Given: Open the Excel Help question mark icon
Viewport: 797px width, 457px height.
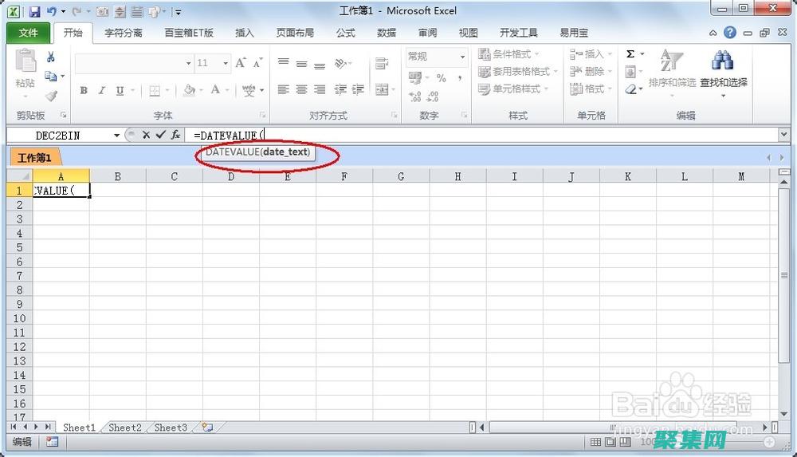Looking at the screenshot, I should pyautogui.click(x=730, y=33).
